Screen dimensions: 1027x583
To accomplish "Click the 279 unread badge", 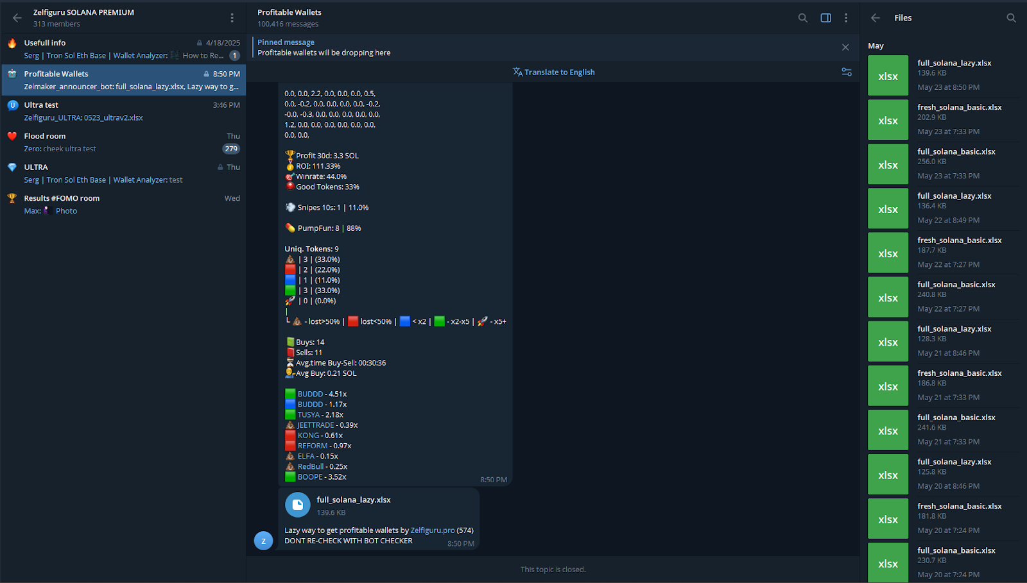I will point(231,149).
